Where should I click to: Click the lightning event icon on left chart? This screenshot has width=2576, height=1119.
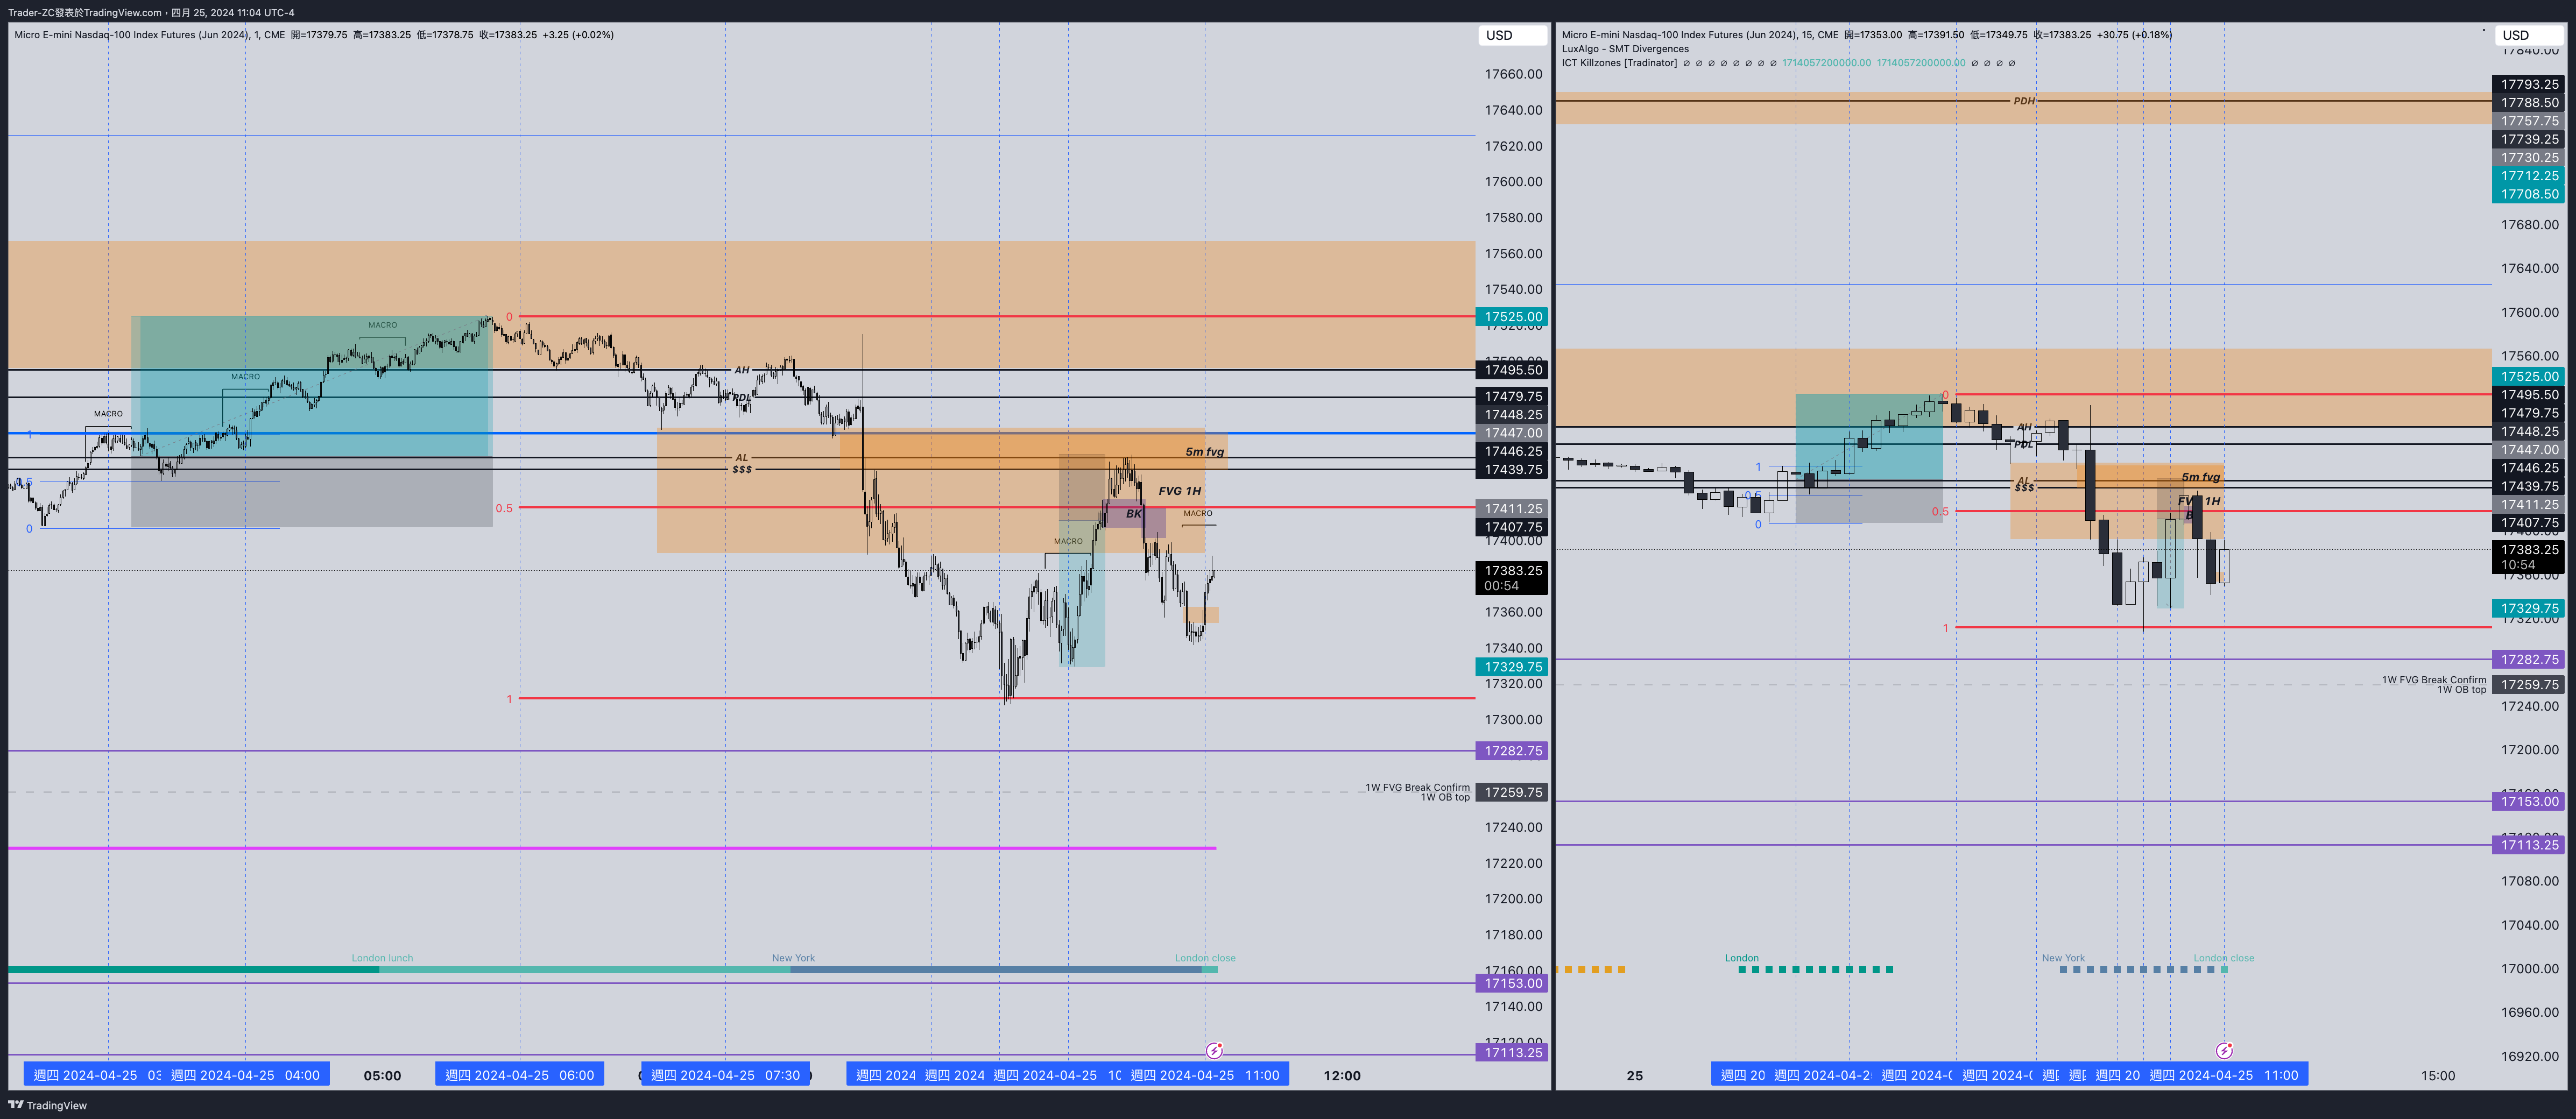1214,1050
